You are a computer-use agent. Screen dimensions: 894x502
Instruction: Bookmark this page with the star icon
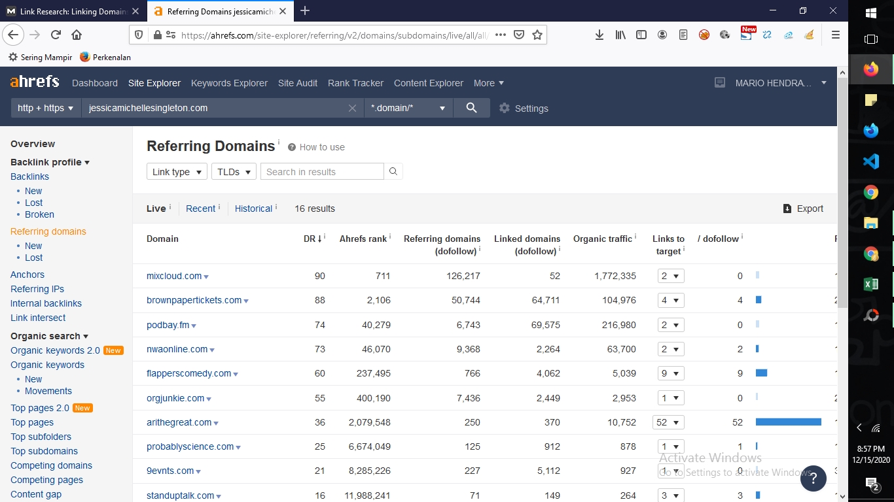coord(537,35)
